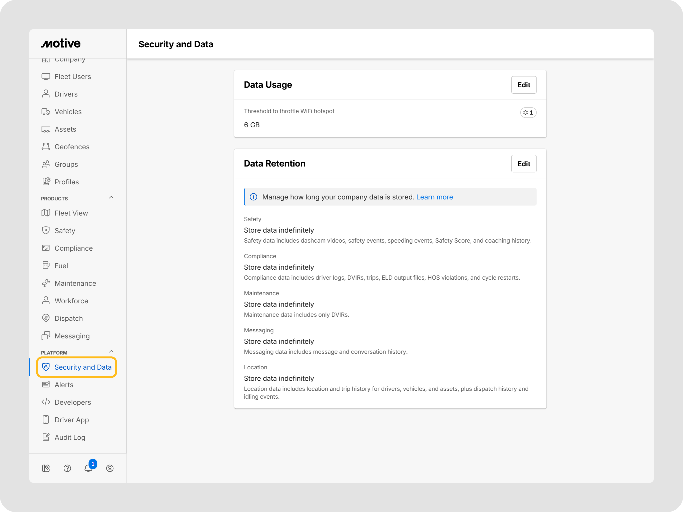Click the Security and Data shield icon
This screenshot has height=512, width=683.
click(x=46, y=367)
